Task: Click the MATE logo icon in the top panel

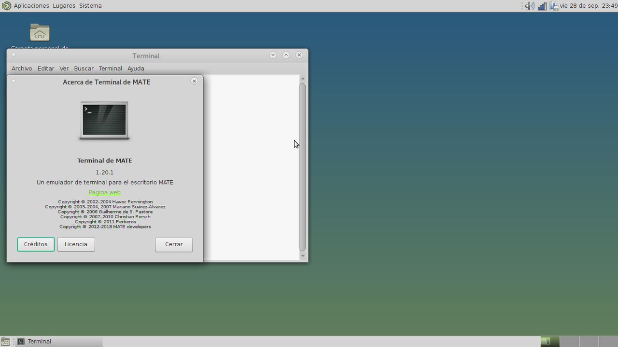Action: [6, 6]
